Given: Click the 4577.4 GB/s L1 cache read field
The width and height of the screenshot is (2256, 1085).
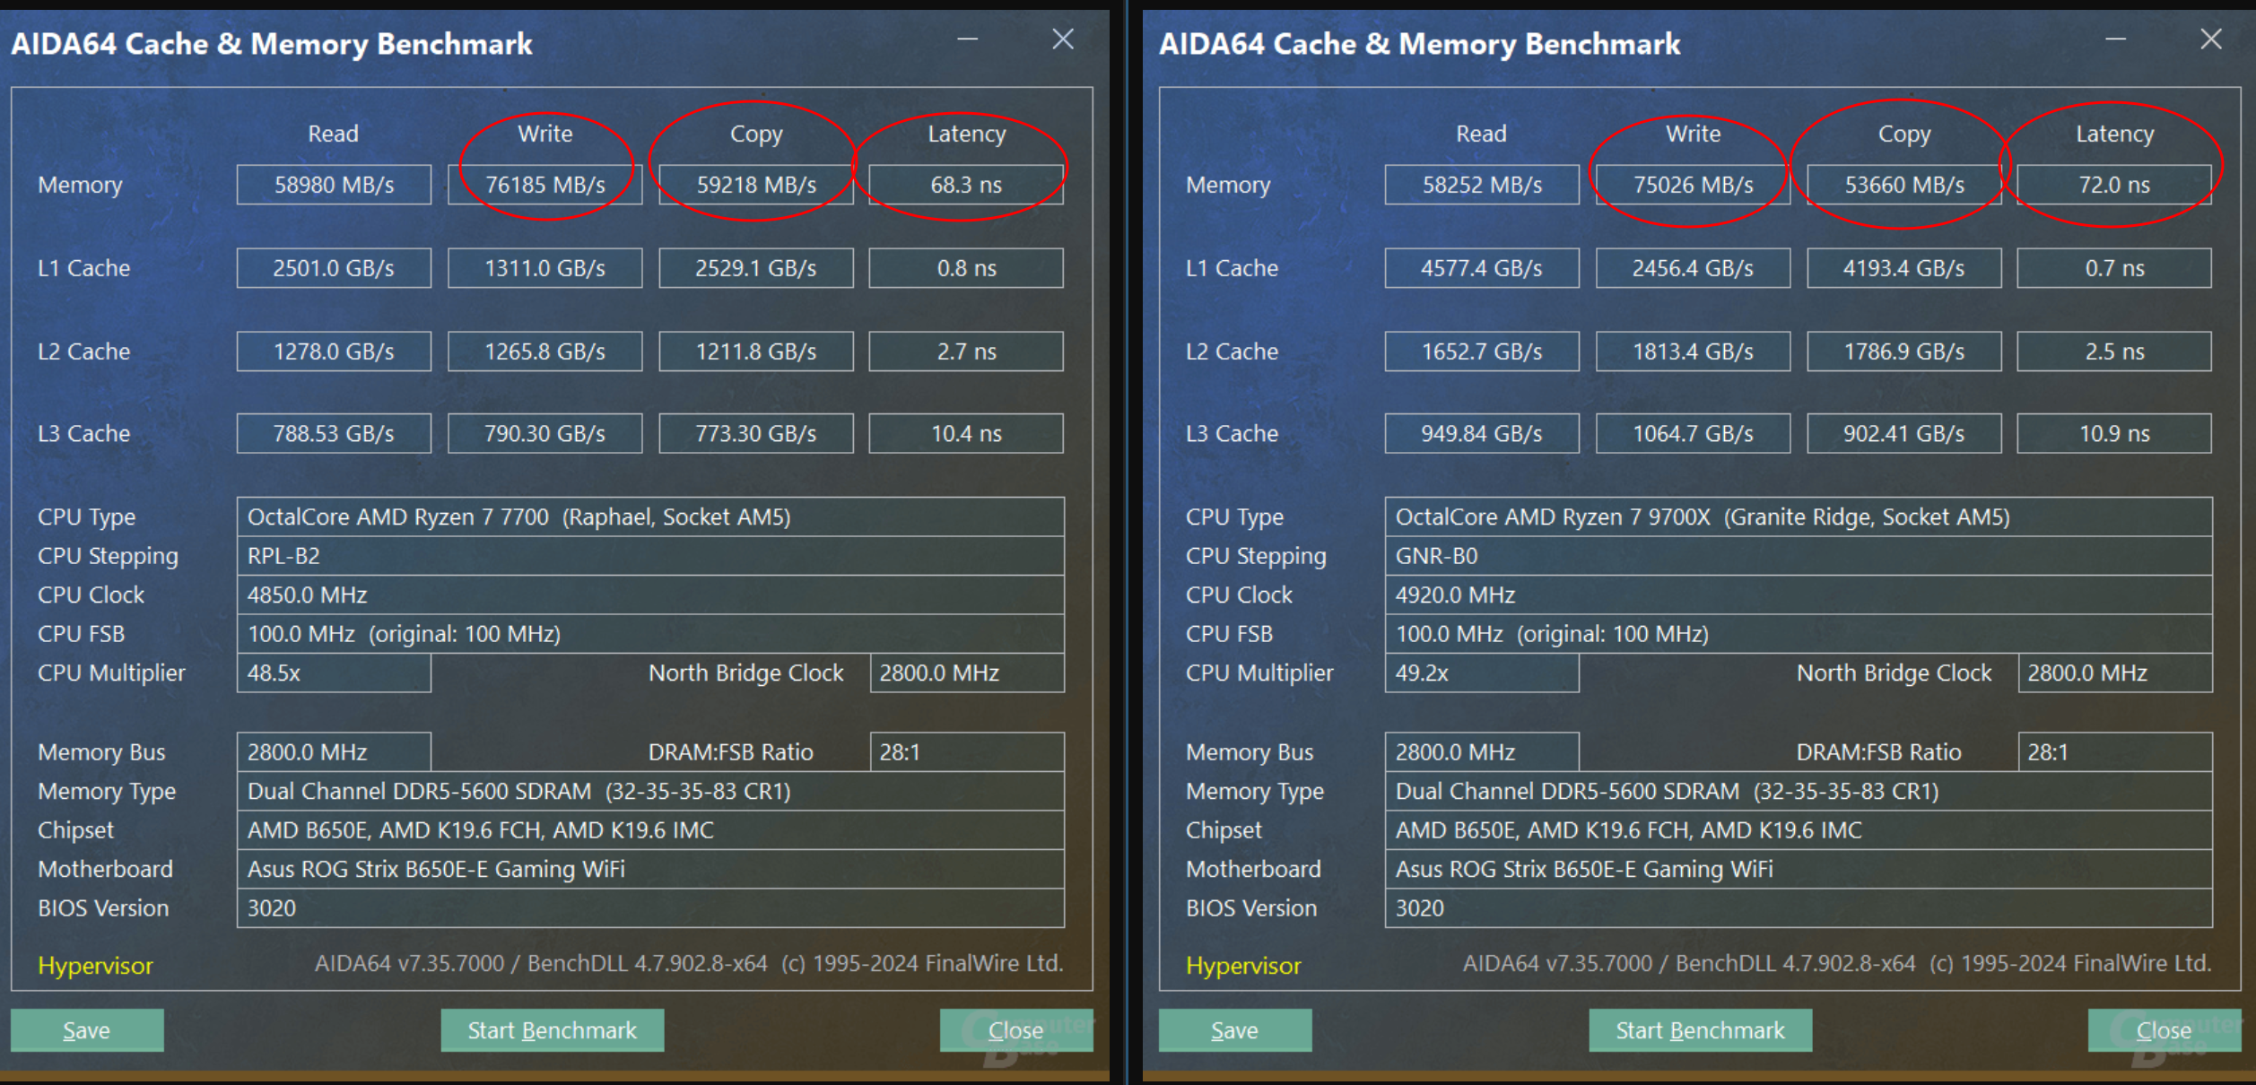Looking at the screenshot, I should click(x=1481, y=268).
